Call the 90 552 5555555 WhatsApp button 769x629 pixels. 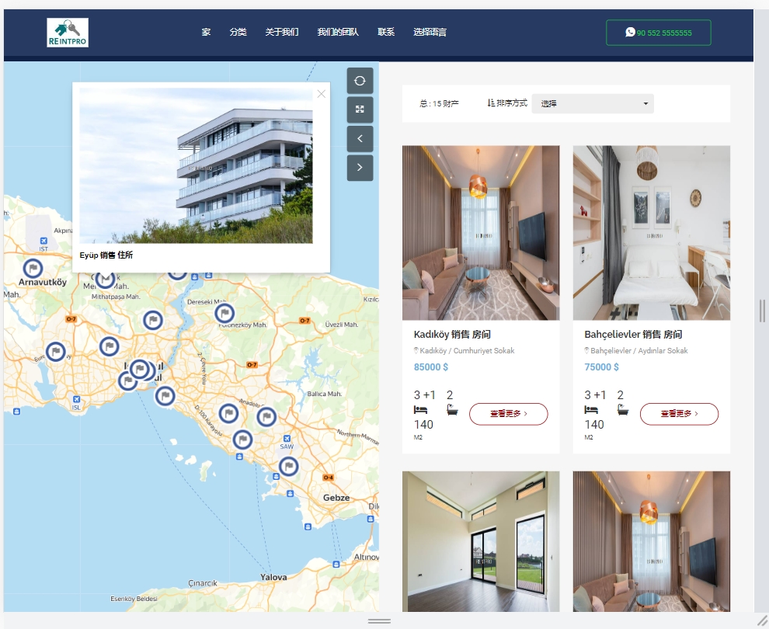(x=659, y=33)
